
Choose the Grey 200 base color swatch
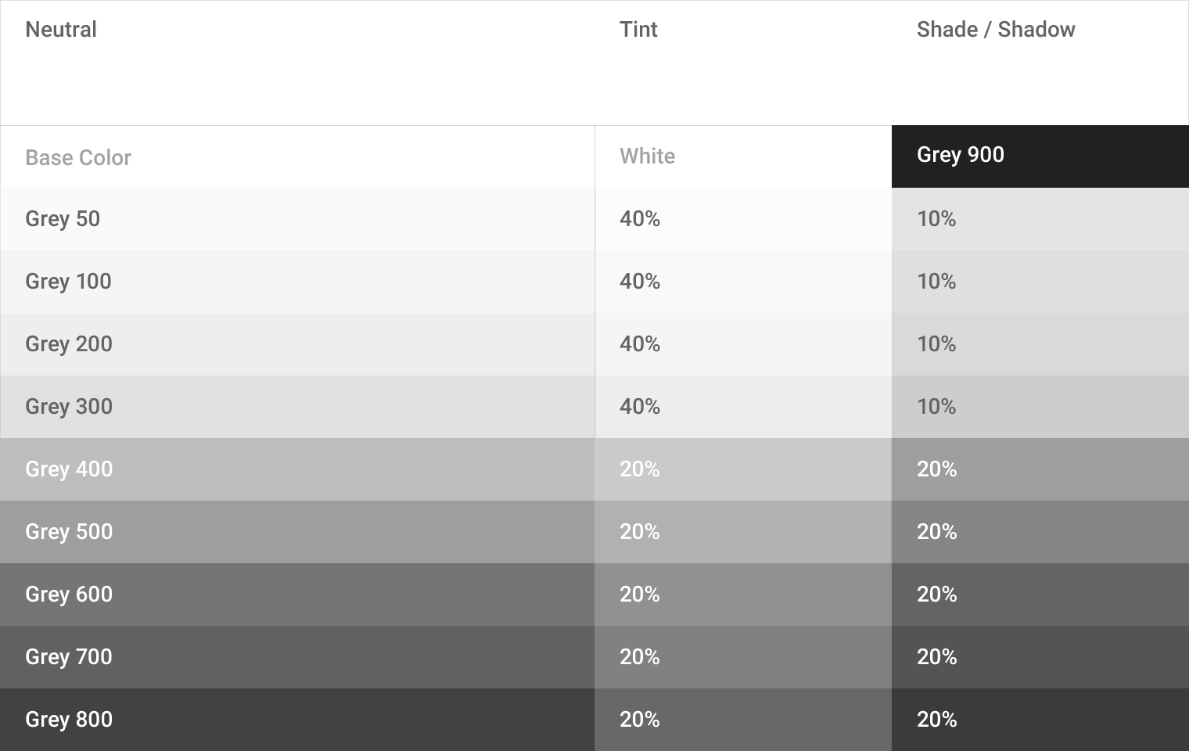pyautogui.click(x=297, y=344)
